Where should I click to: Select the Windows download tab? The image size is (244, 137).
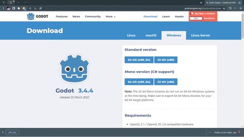[174, 35]
